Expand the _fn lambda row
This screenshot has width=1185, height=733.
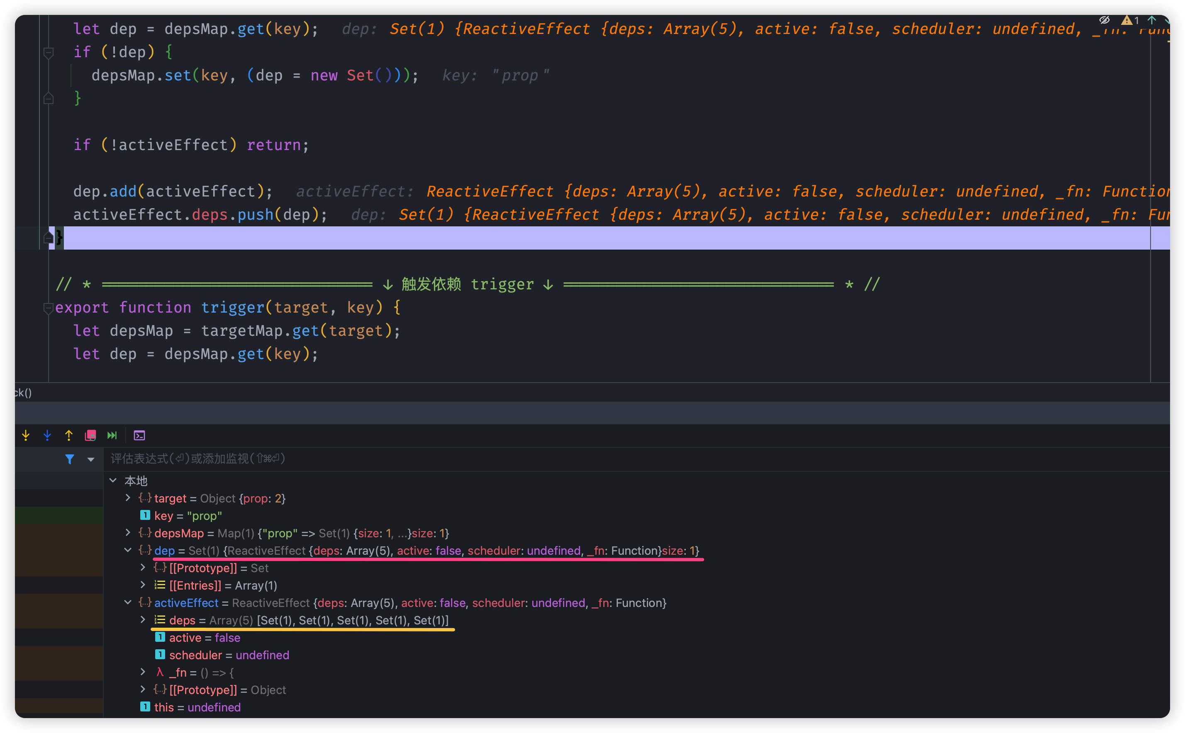(x=143, y=672)
